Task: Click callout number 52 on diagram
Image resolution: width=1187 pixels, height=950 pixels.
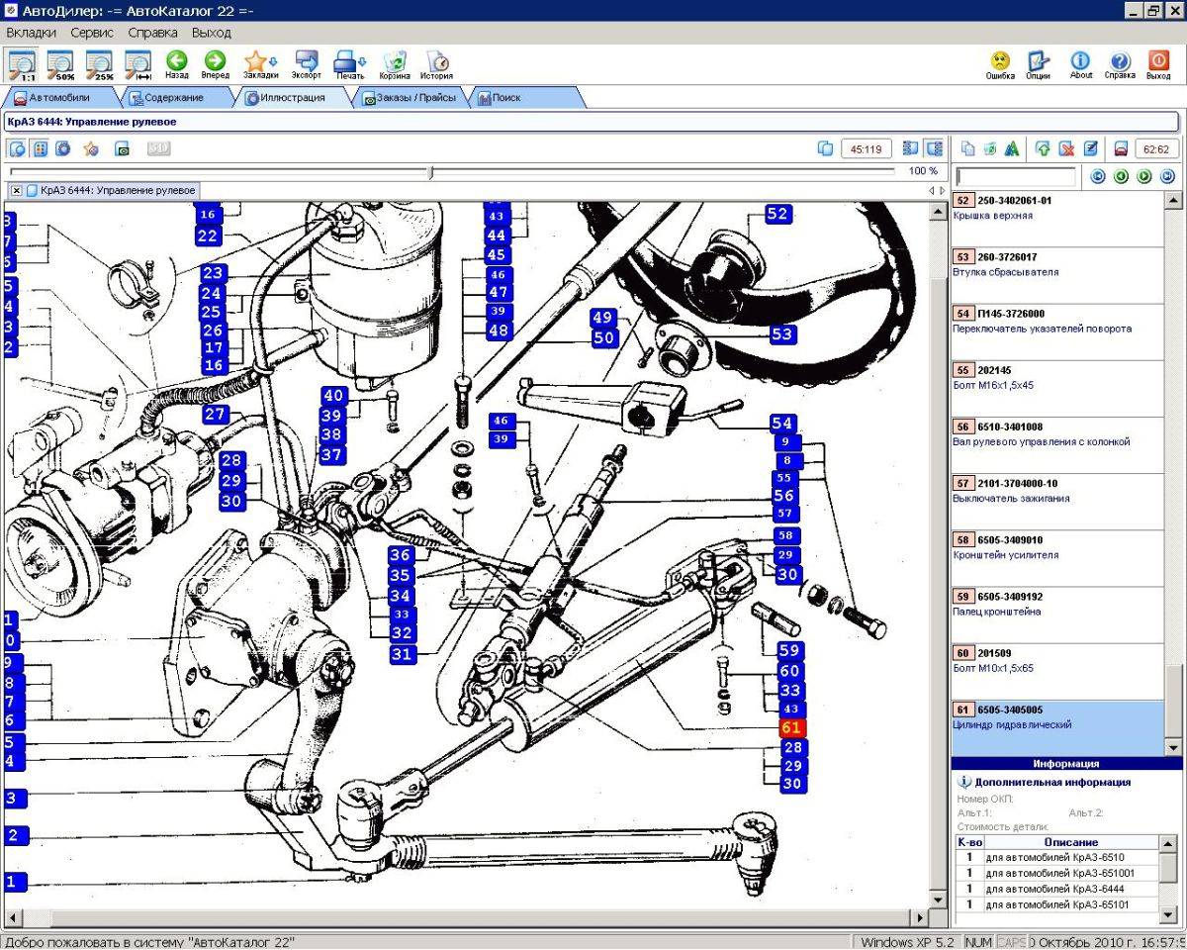Action: tap(778, 214)
